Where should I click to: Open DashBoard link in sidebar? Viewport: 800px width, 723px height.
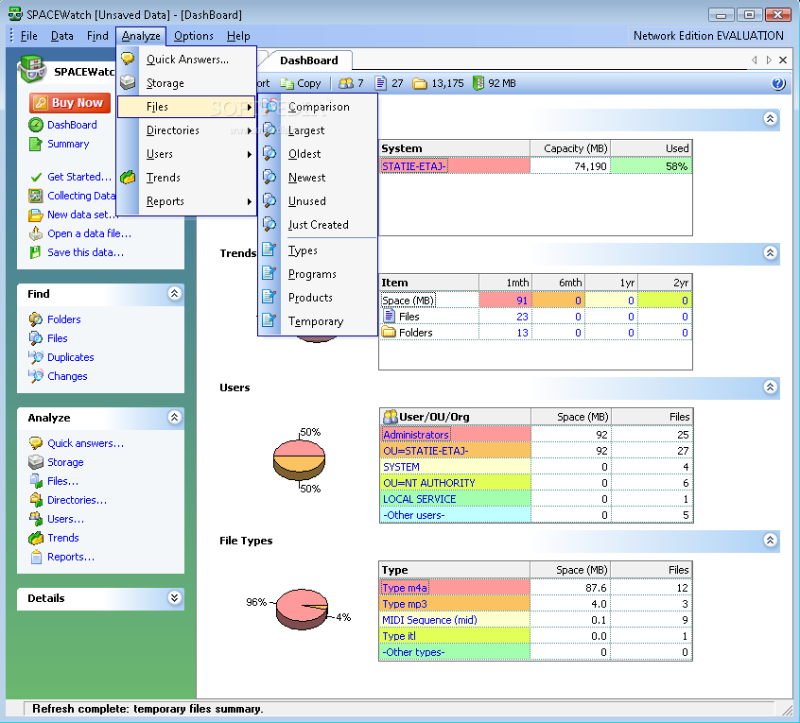click(72, 125)
